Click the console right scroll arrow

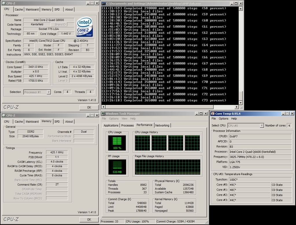[x=236, y=107]
